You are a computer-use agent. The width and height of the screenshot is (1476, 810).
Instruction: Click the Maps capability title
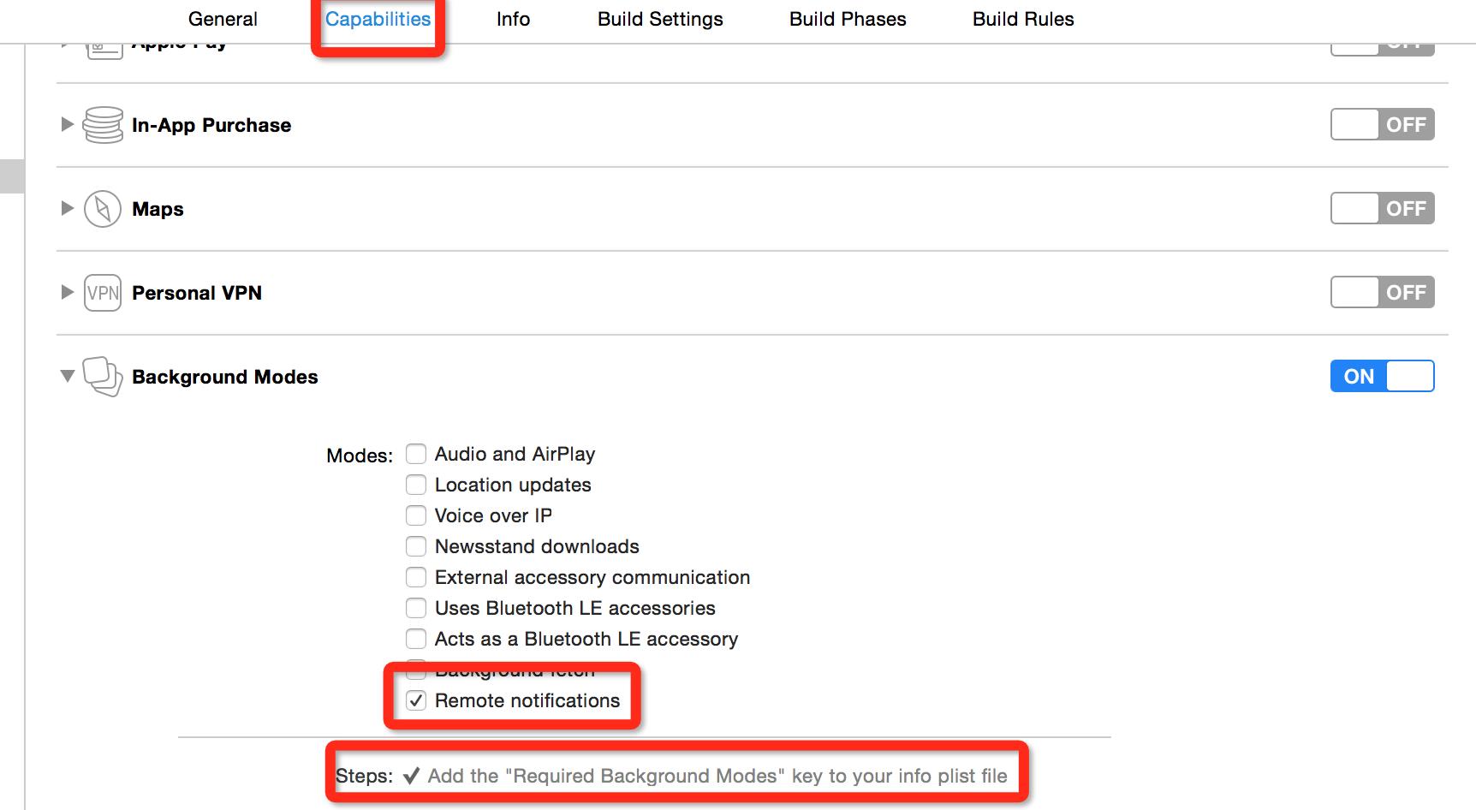(158, 209)
